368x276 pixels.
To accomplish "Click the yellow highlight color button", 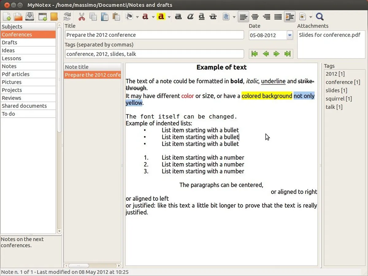I will coord(161,17).
